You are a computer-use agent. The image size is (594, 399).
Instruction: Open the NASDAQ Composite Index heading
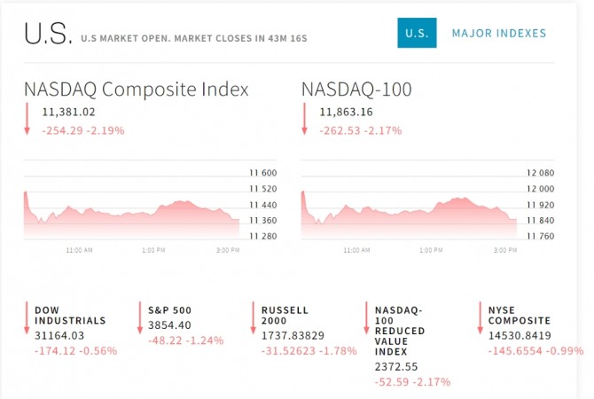pyautogui.click(x=137, y=90)
